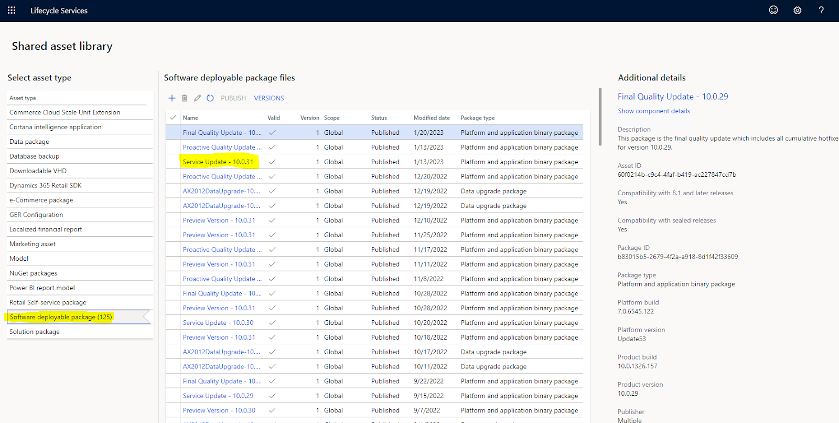Screen dimensions: 839x423
Task: Click Platform version value Update53
Action: tap(632, 339)
